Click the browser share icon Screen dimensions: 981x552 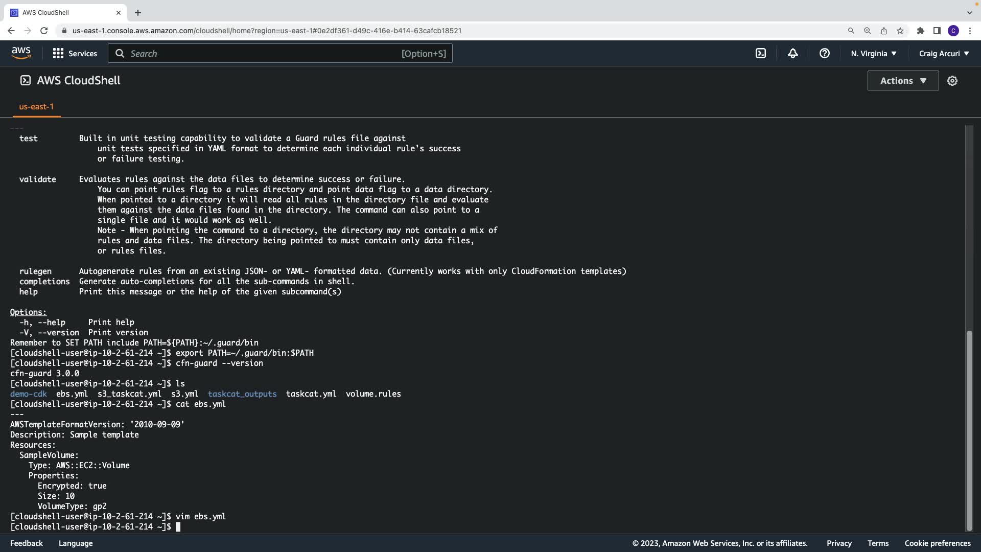(883, 31)
